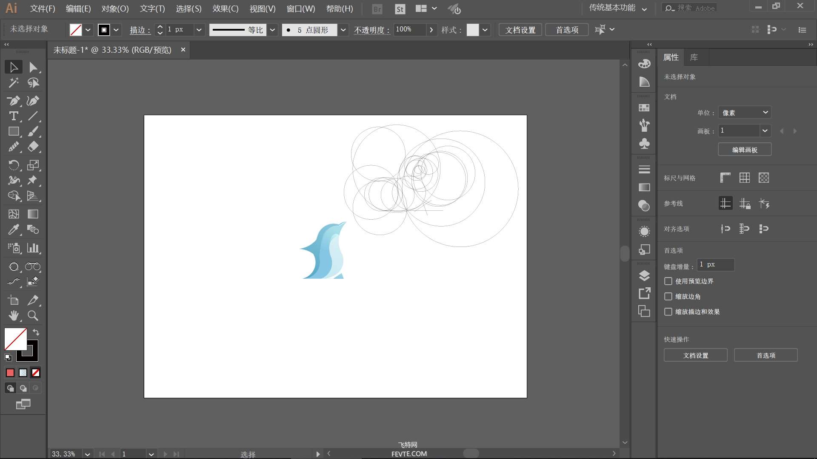
Task: Select the Mesh tool
Action: coord(14,214)
